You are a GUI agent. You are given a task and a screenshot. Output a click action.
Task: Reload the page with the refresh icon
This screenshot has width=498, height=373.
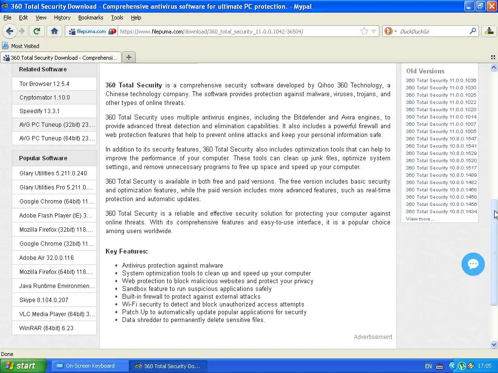(37, 31)
